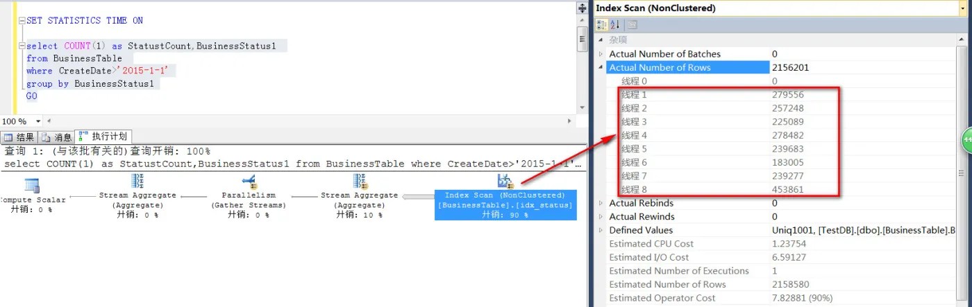The image size is (972, 307).
Task: Select the Parallelism Gather Streams operator icon
Action: (x=249, y=181)
